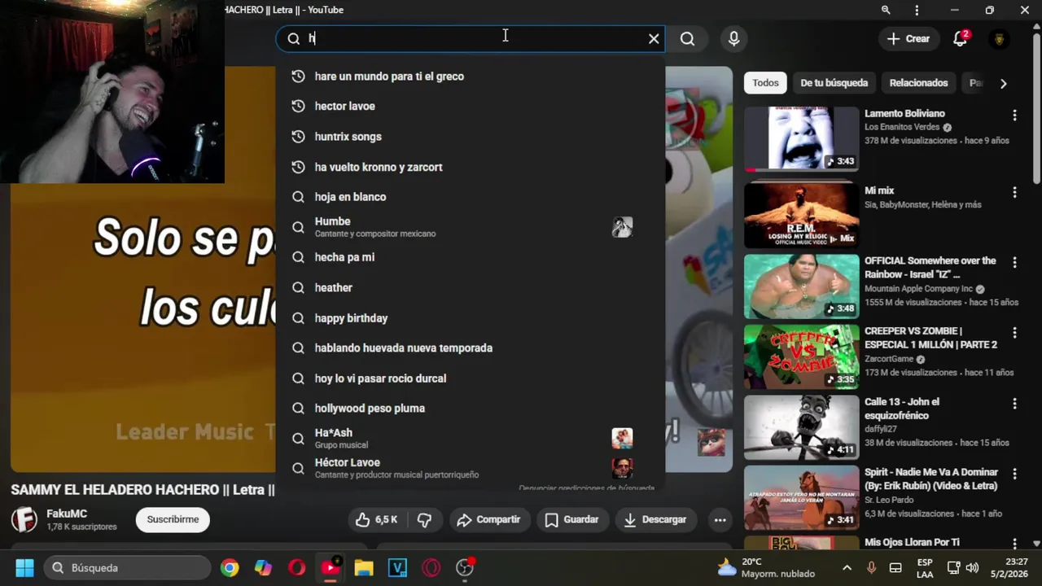Click the magnifier search submit button
1042x586 pixels.
(x=688, y=38)
